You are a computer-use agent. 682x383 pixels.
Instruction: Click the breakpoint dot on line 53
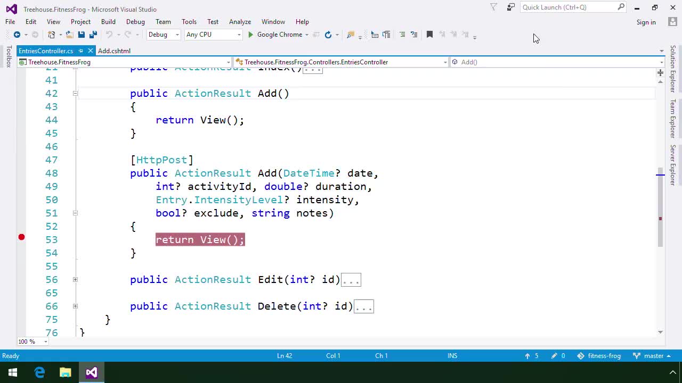pos(21,237)
